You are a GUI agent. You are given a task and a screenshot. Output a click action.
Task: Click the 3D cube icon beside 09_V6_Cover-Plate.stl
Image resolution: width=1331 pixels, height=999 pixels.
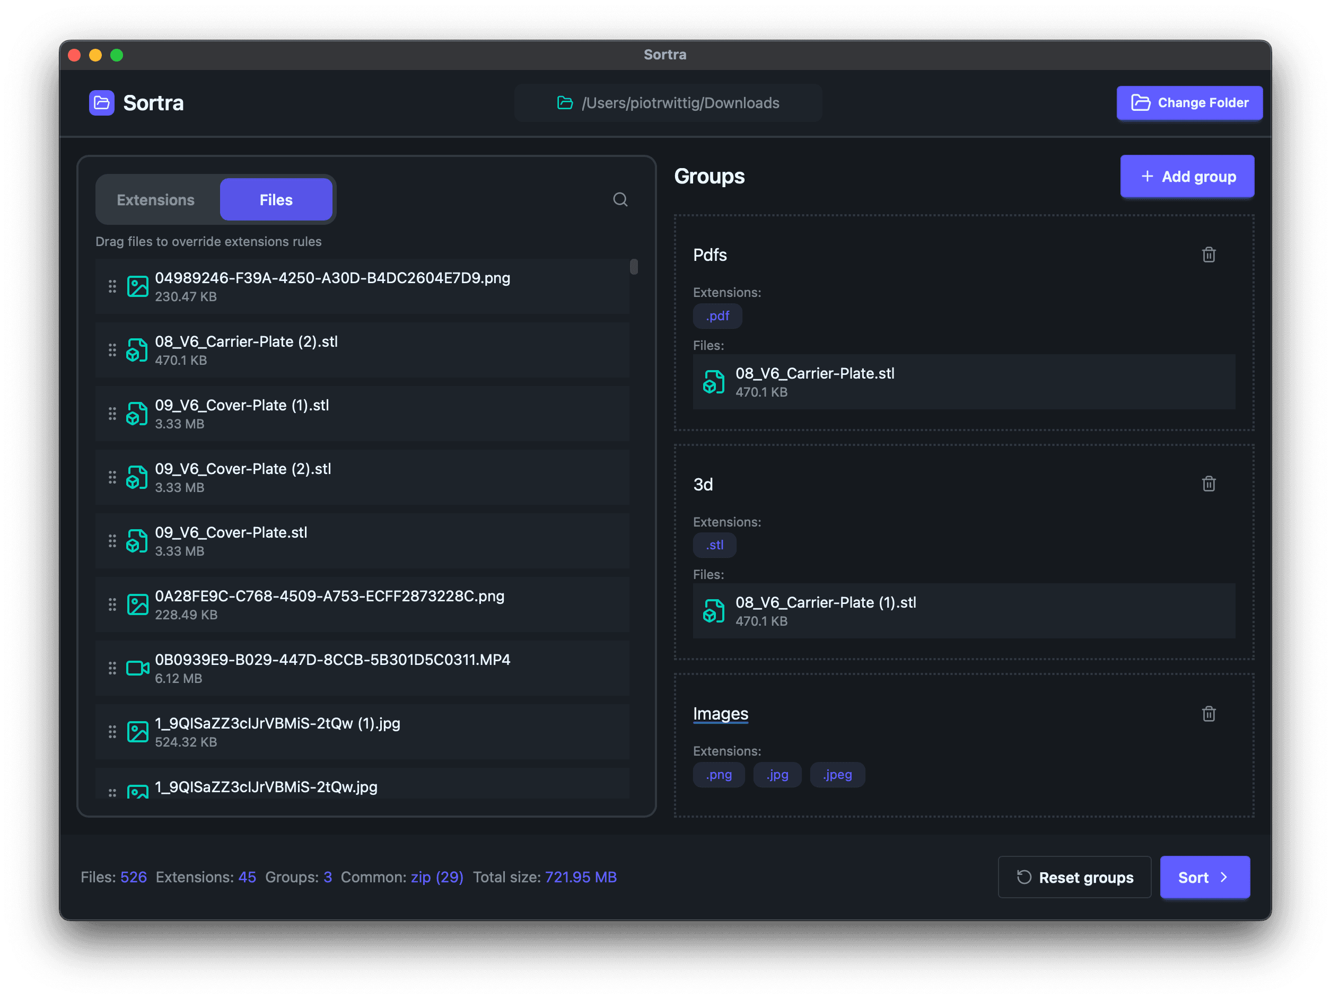click(x=137, y=540)
